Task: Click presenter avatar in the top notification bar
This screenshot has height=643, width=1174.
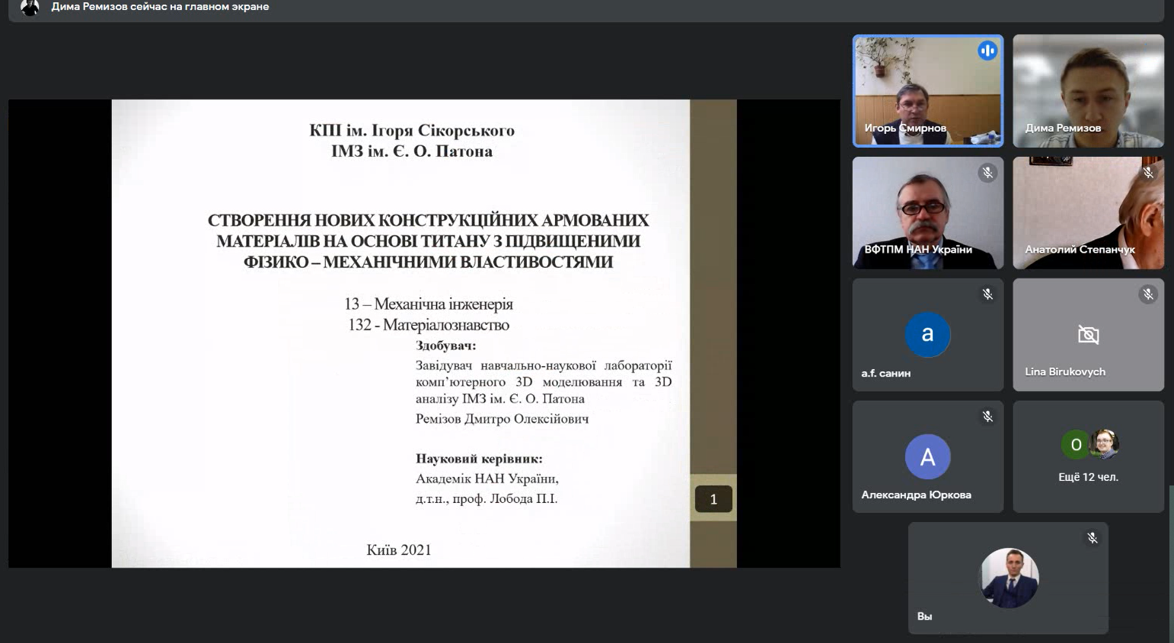Action: 30,7
